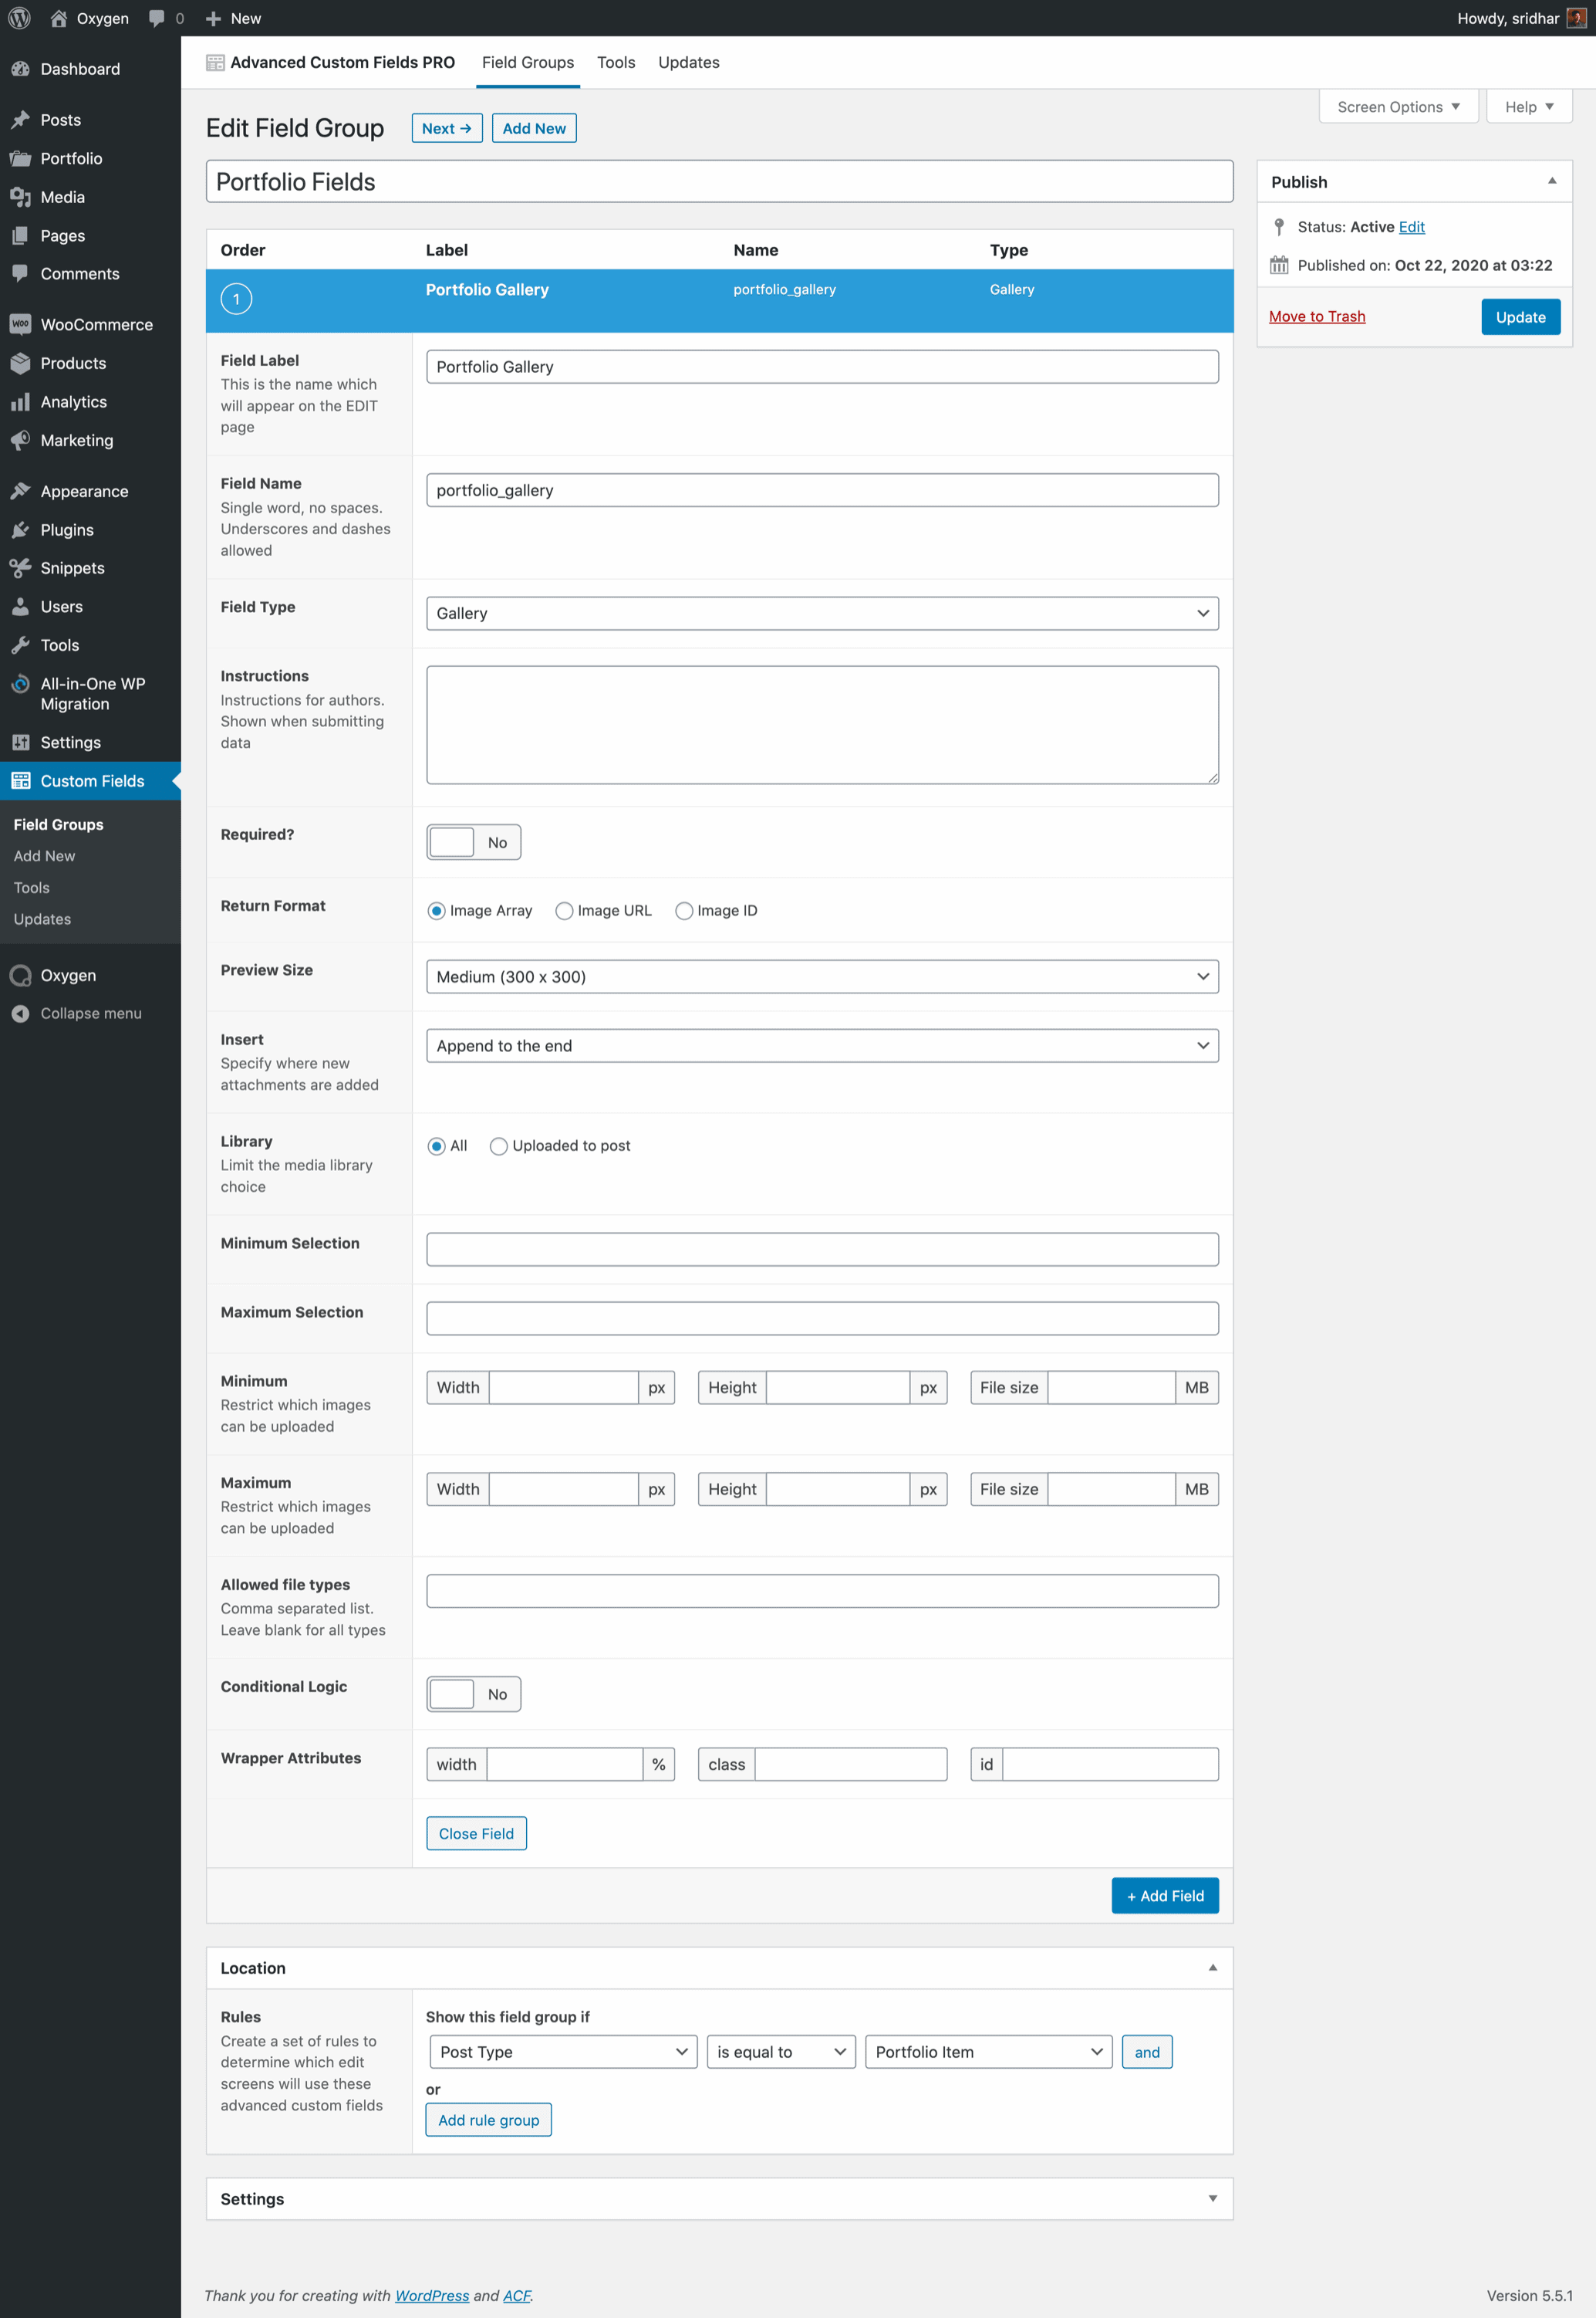This screenshot has width=1596, height=2318.
Task: Click the Snippets scissors icon
Action: click(20, 568)
